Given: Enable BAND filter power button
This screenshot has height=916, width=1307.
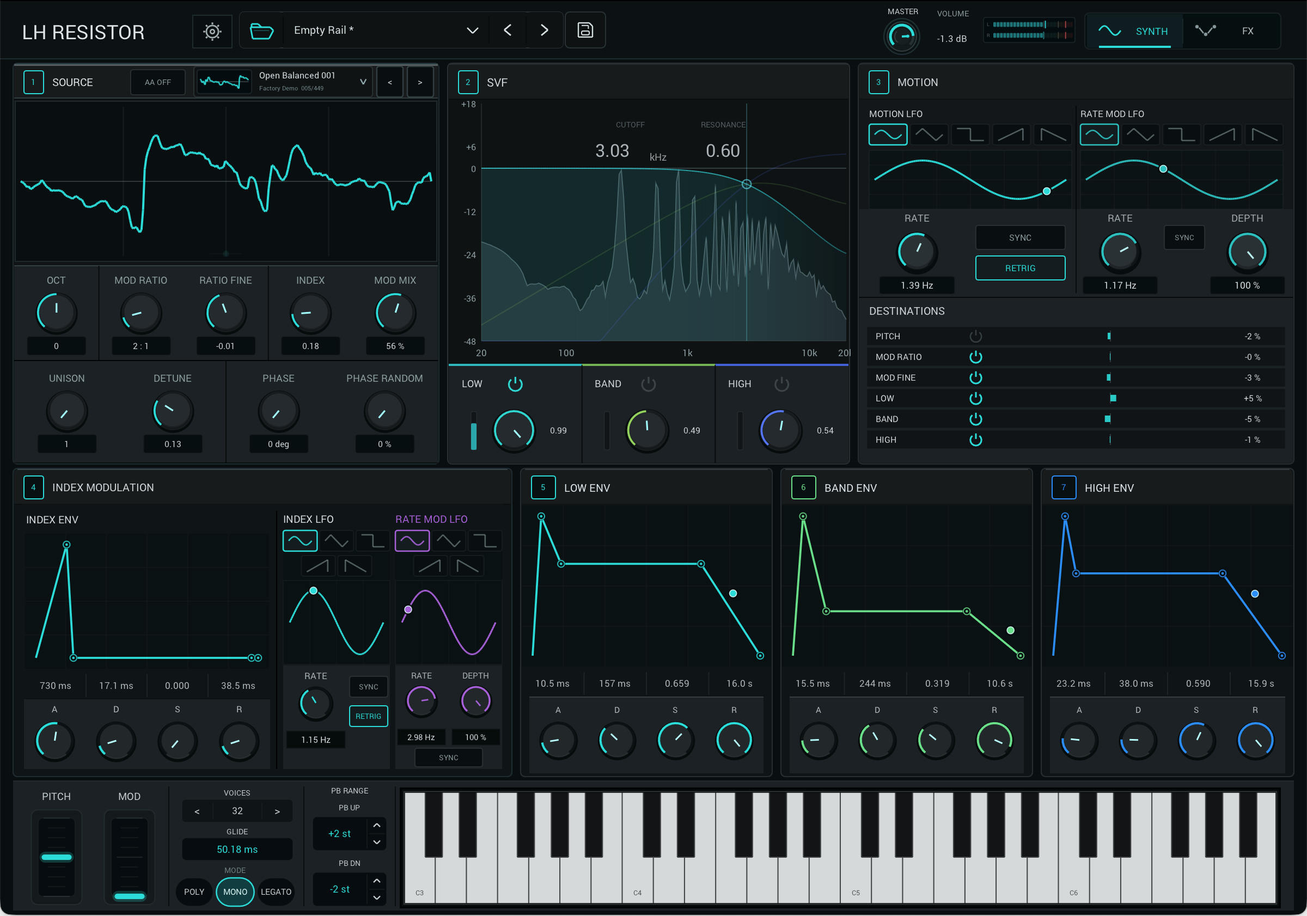Looking at the screenshot, I should click(649, 384).
